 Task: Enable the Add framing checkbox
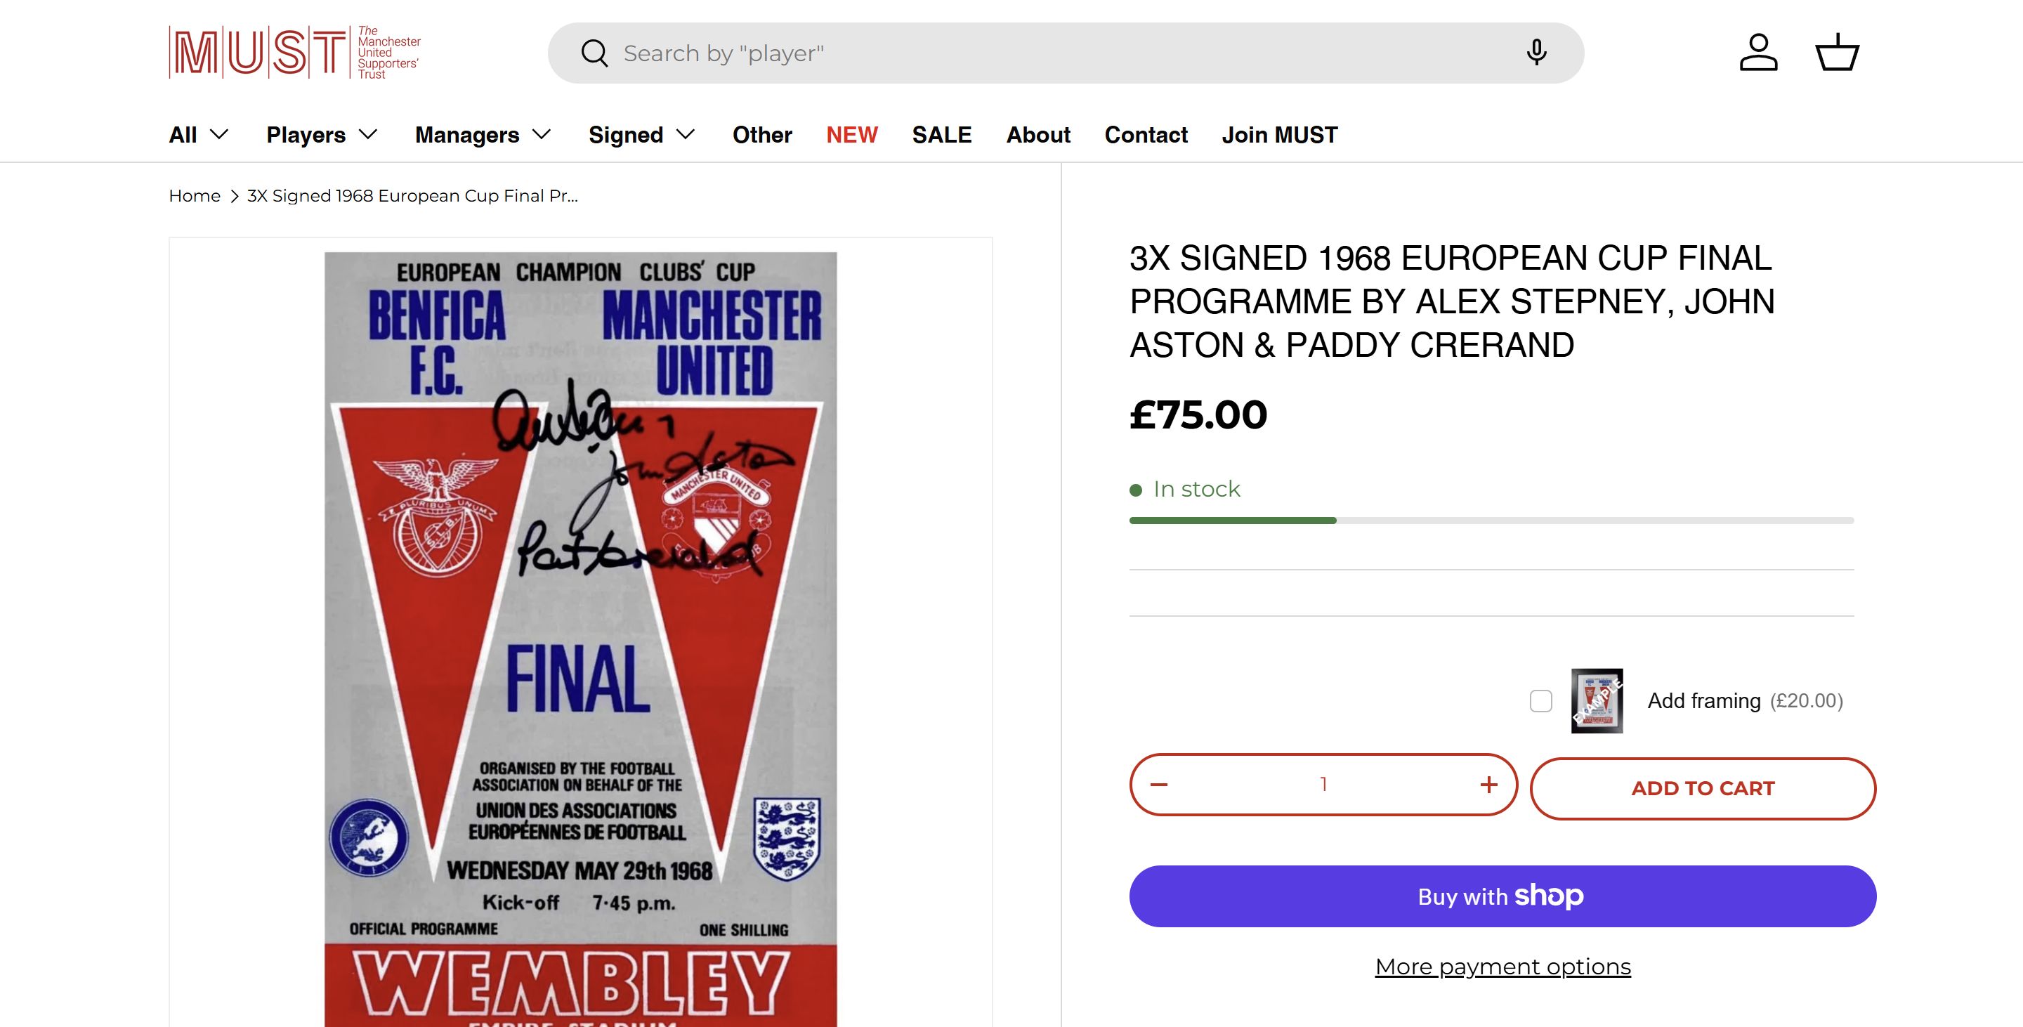coord(1541,700)
